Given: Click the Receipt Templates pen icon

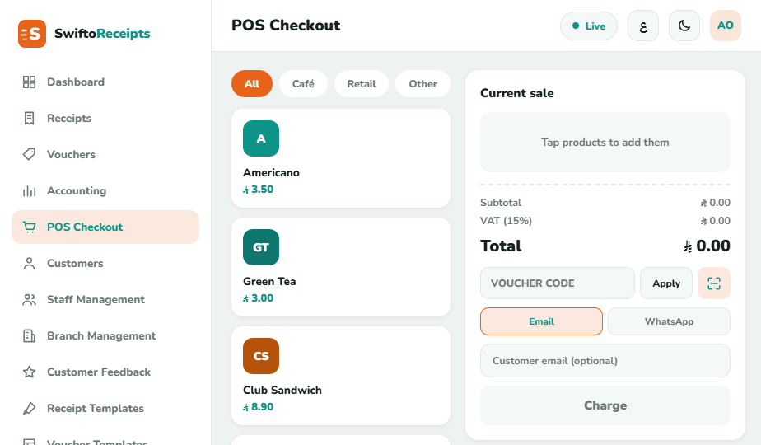Looking at the screenshot, I should [29, 409].
